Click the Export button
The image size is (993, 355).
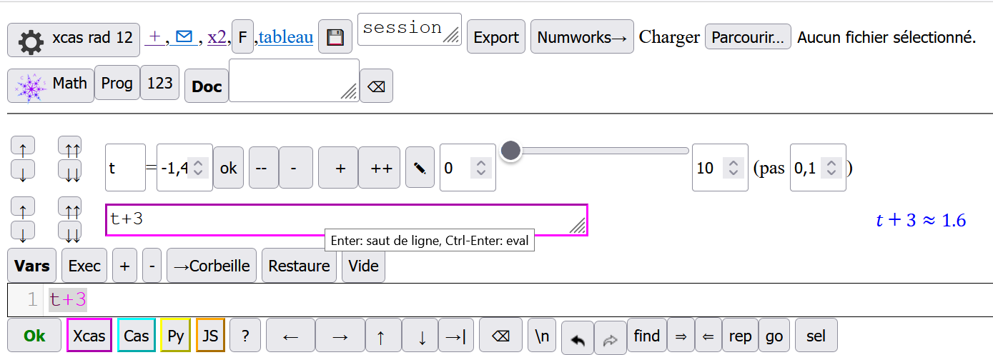tap(496, 37)
